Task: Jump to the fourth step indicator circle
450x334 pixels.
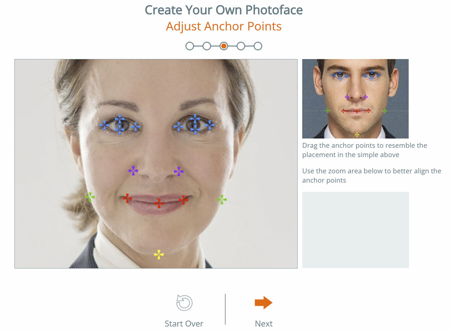Action: point(241,46)
